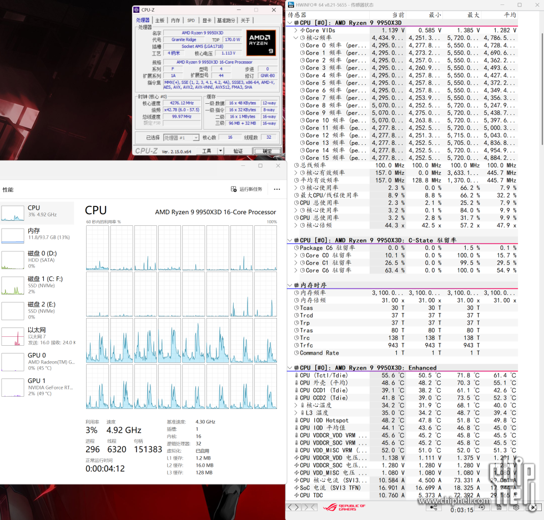The width and height of the screenshot is (544, 520).
Task: Switch to the 内存 tab in CPU-Z
Action: (175, 21)
